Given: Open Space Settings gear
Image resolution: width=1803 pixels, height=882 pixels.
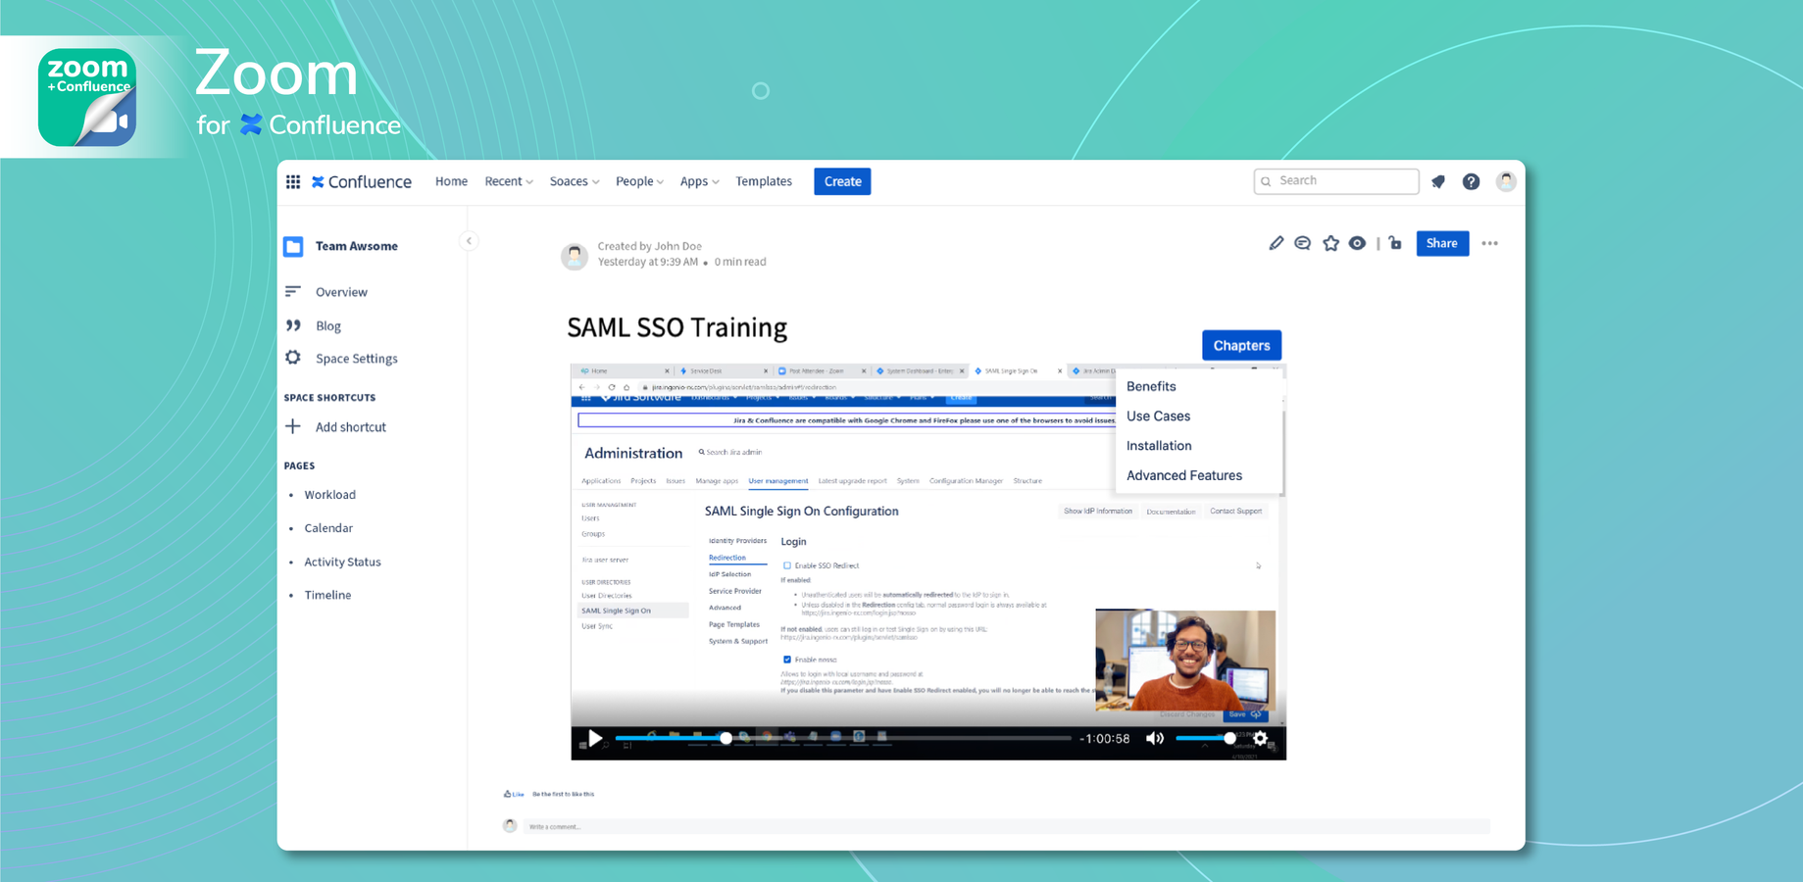Looking at the screenshot, I should (x=293, y=358).
